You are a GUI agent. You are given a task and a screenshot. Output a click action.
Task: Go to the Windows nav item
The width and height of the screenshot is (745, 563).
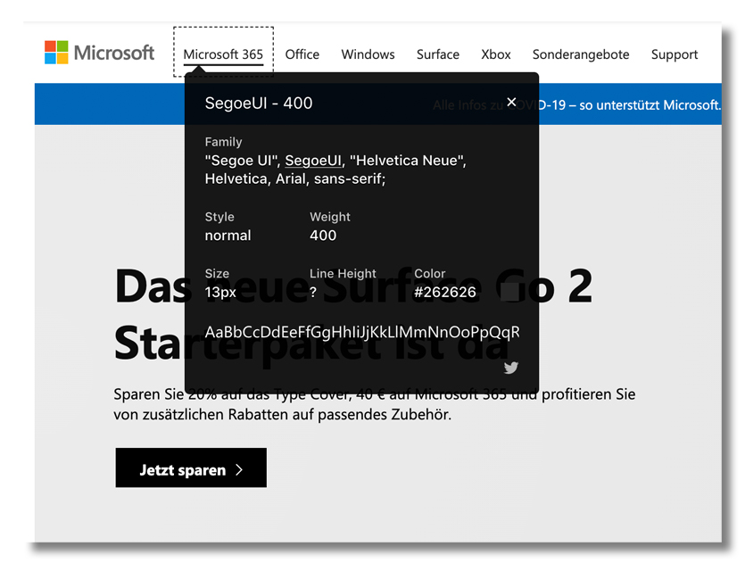point(368,54)
